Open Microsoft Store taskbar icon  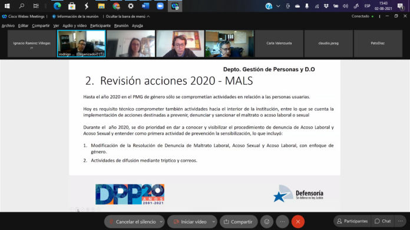click(72, 6)
